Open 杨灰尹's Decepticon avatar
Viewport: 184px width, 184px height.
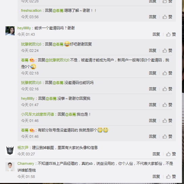click(x=10, y=150)
